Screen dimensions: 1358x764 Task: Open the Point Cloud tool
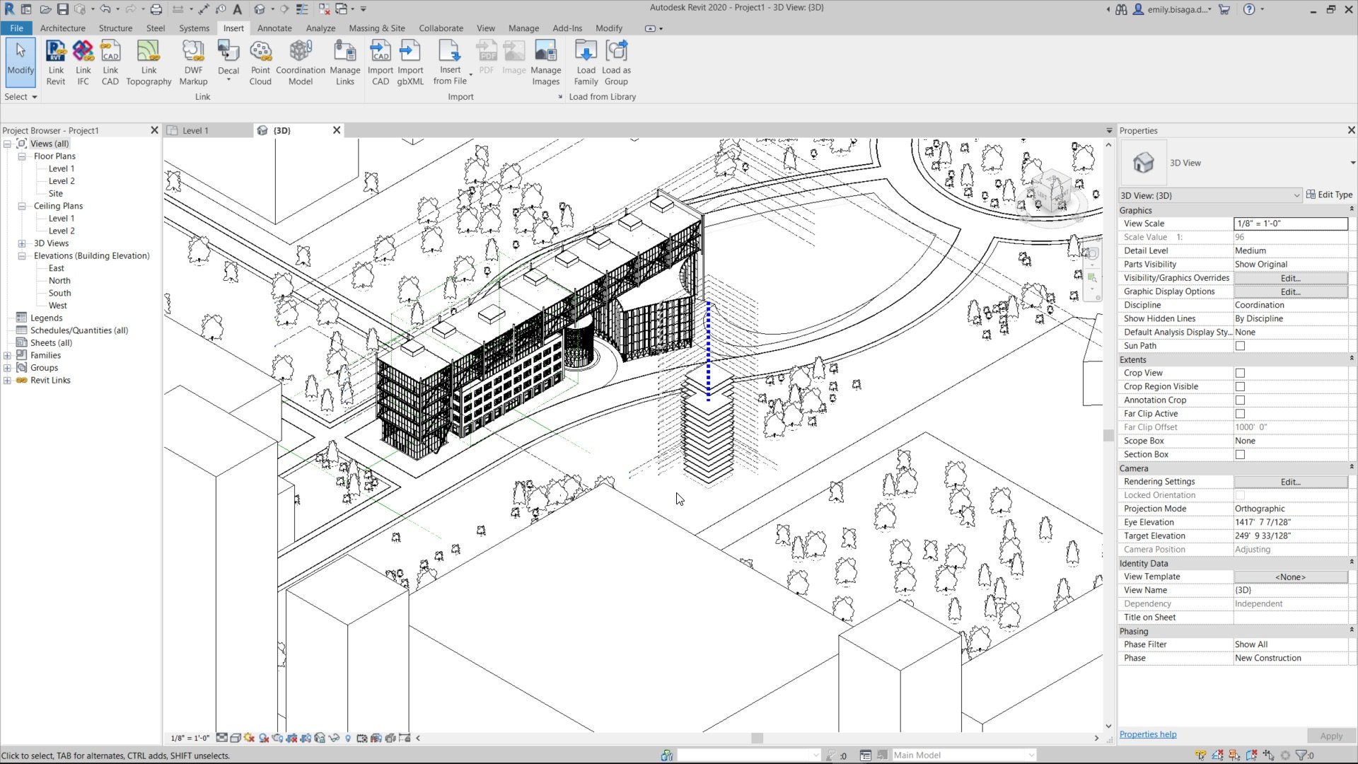tap(260, 53)
